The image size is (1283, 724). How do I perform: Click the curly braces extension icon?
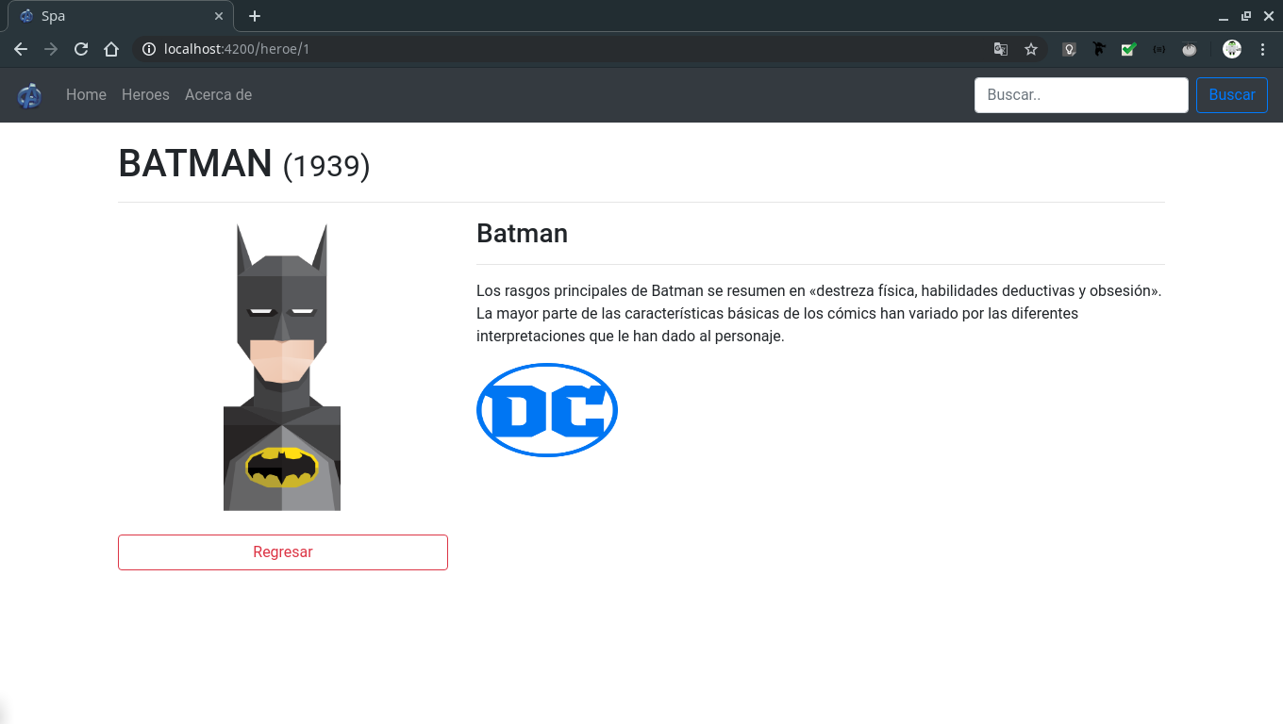click(1158, 49)
